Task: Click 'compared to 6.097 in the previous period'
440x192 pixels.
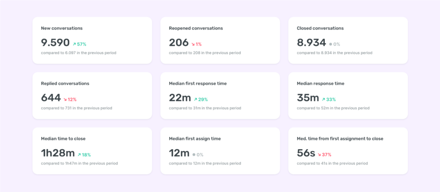Action: [79, 53]
